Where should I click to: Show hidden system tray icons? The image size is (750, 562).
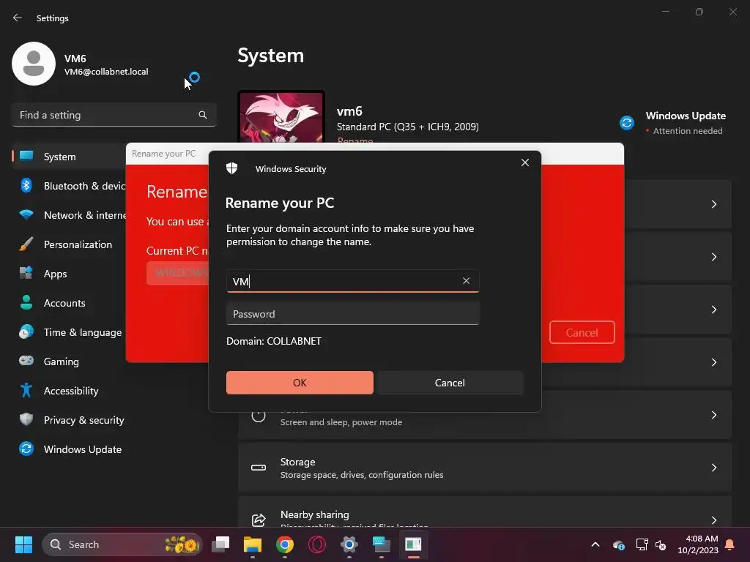(595, 544)
